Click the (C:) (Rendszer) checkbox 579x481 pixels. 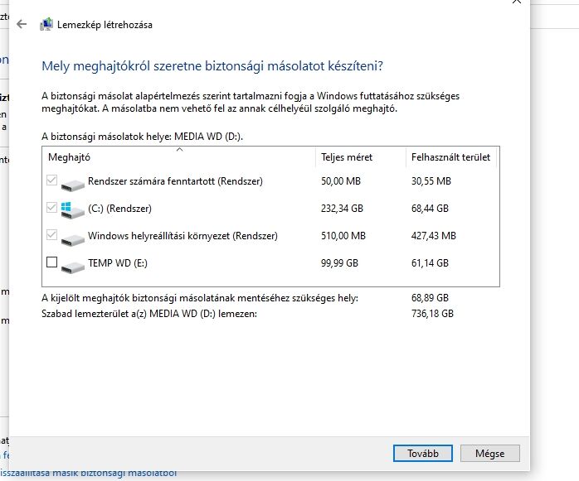(x=52, y=208)
